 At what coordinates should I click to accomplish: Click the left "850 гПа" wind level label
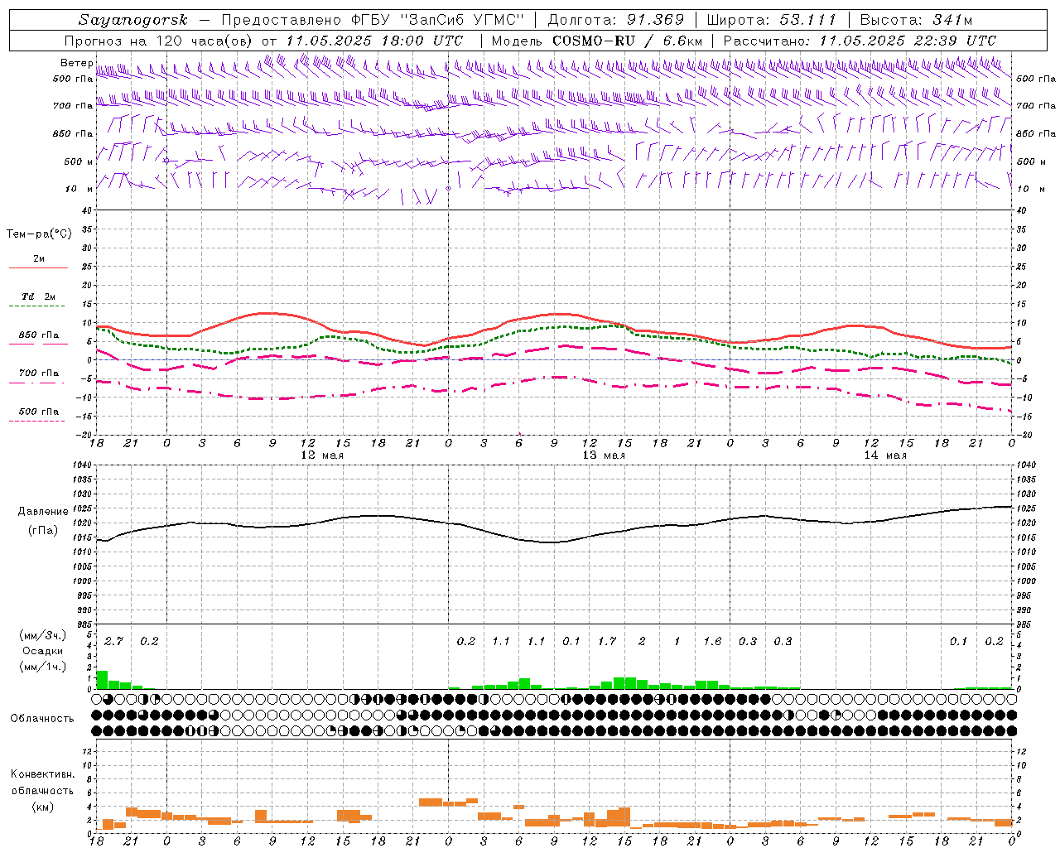coord(73,133)
